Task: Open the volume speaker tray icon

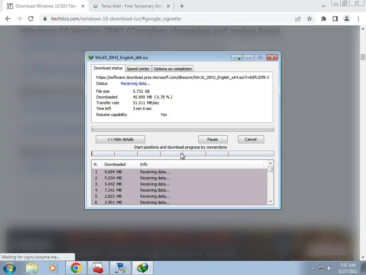Action: [x=330, y=268]
